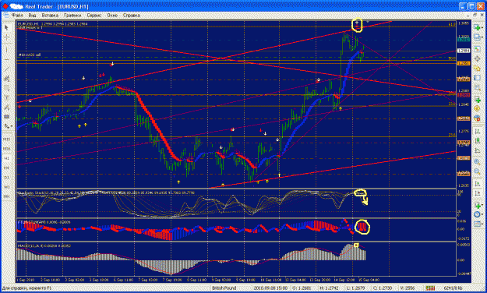Screen dimensions: 487x293
Task: Switch timeframe to M30
Action: coord(6,149)
